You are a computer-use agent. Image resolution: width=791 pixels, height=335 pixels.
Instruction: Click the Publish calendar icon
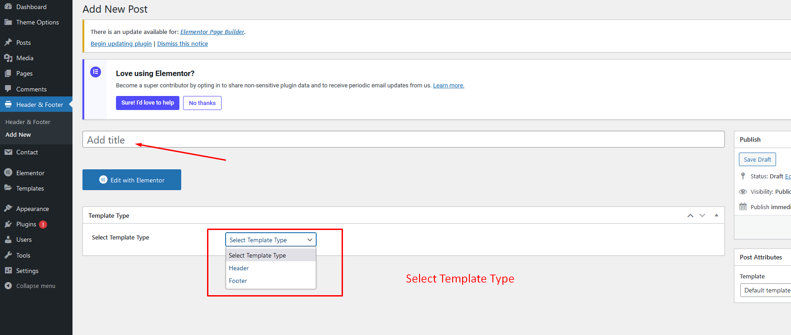[743, 207]
